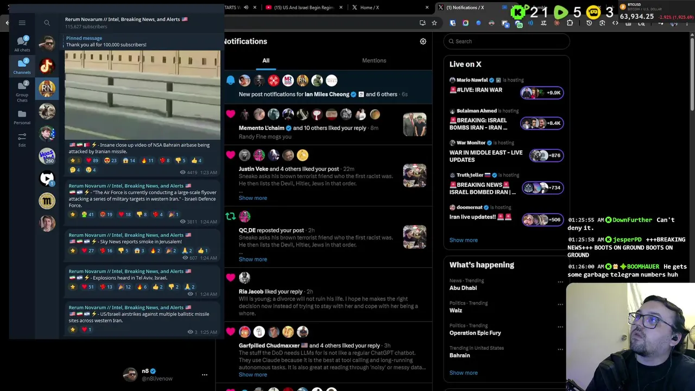The image size is (695, 391).
Task: Open post thumbnail beside Memento L'chaim notification
Action: coord(414,124)
